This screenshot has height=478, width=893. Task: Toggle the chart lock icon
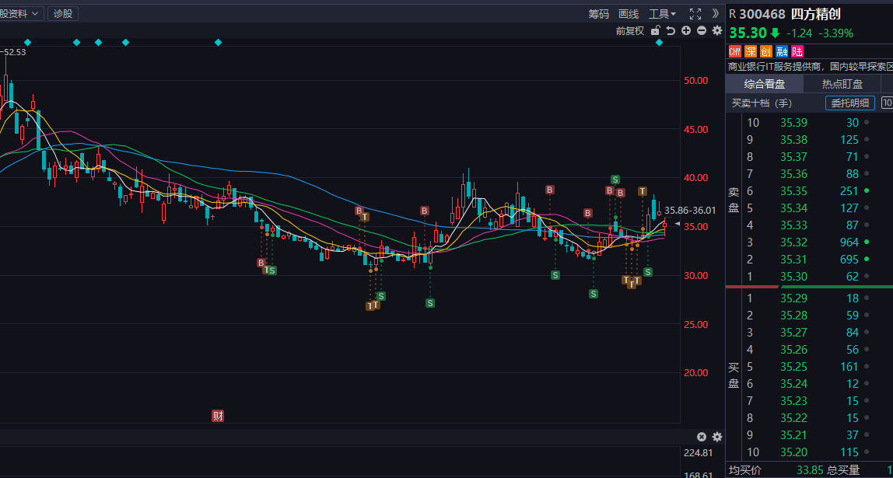[656, 31]
